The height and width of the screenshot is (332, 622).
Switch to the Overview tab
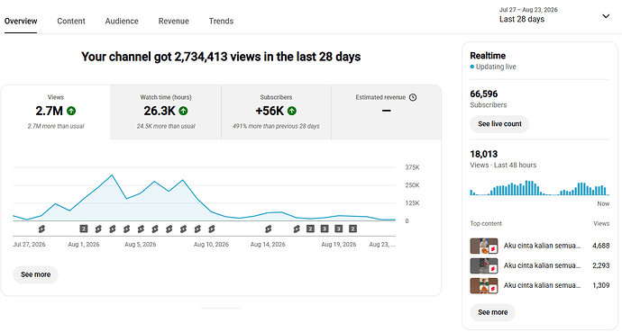[x=21, y=21]
